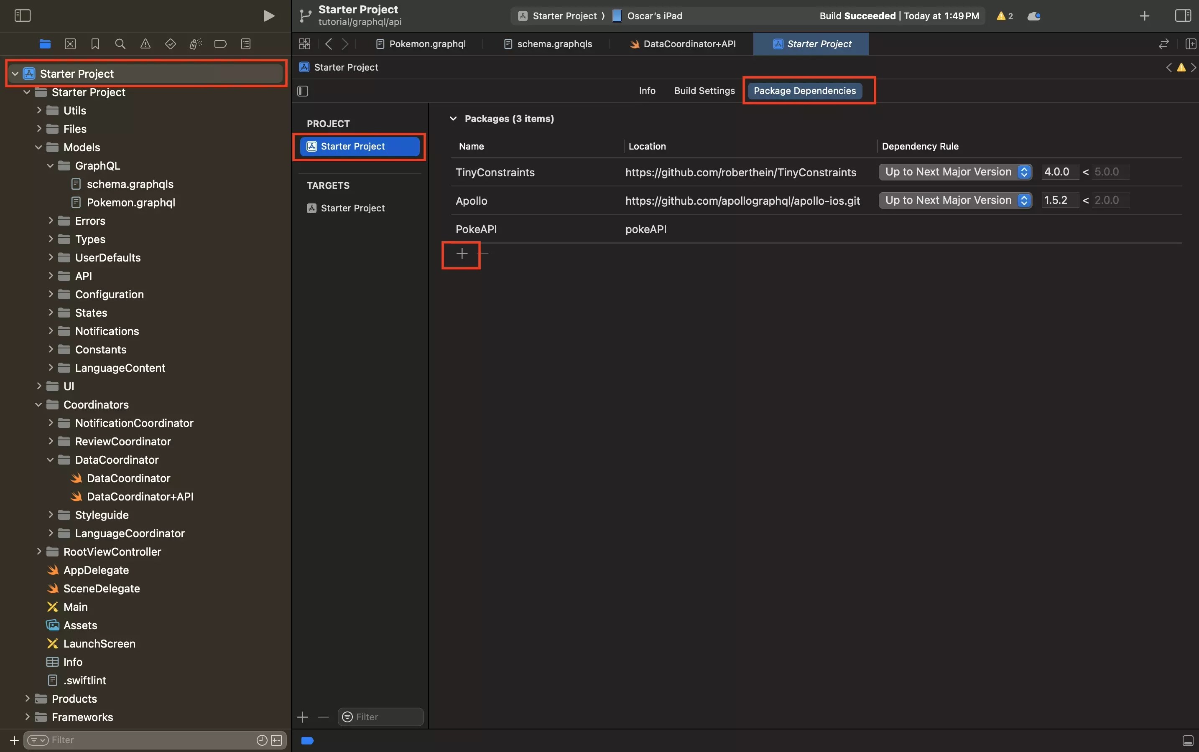Switch to the Build Settings tab
This screenshot has height=752, width=1199.
click(x=704, y=91)
